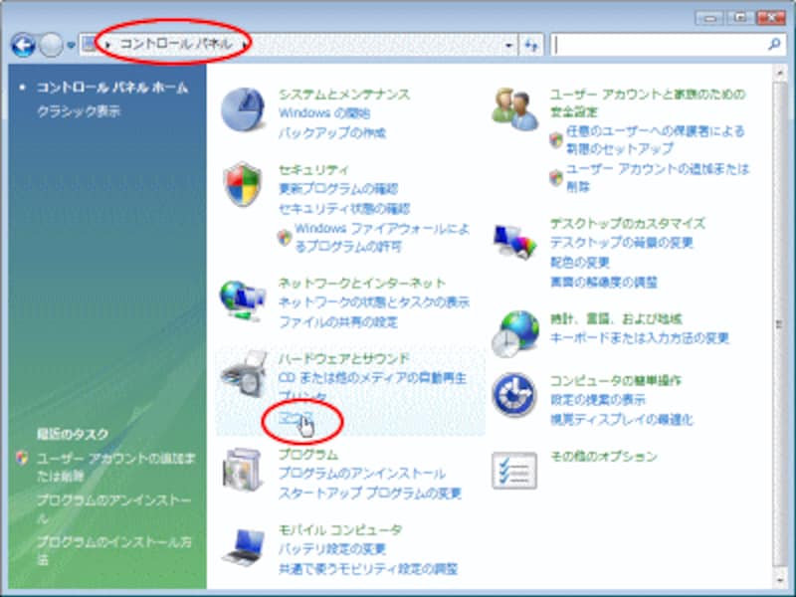The height and width of the screenshot is (597, 796).
Task: Click the parental controls setup link
Action: [656, 139]
